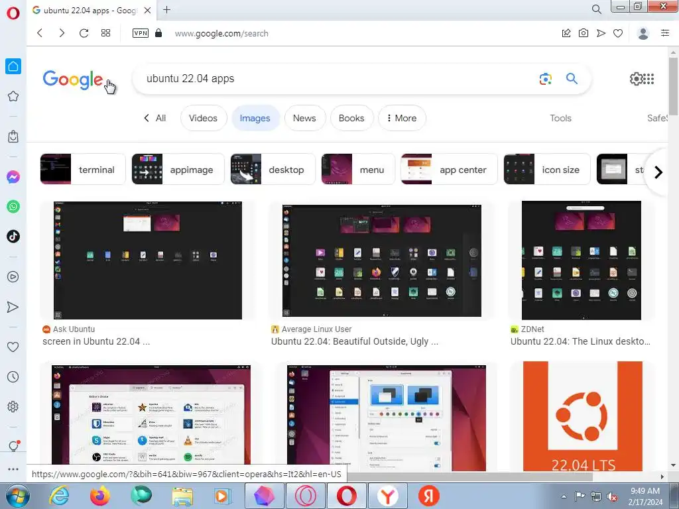
Task: Open the ZDNet image result thumbnail
Action: pyautogui.click(x=581, y=260)
